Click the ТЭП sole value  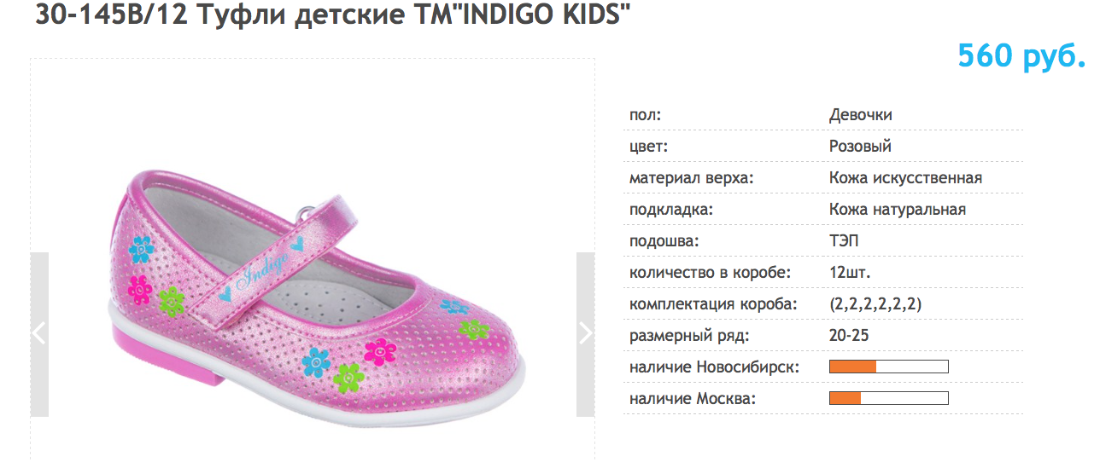click(x=844, y=241)
